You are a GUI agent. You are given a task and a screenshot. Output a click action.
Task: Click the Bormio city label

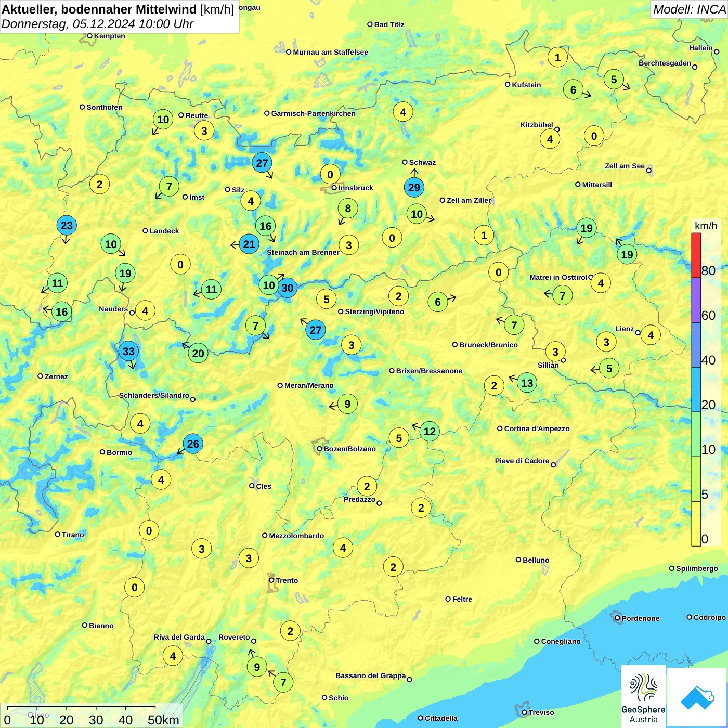(119, 452)
